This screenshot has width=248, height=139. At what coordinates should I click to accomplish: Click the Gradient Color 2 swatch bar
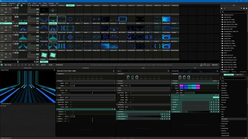pyautogui.click(x=189, y=88)
